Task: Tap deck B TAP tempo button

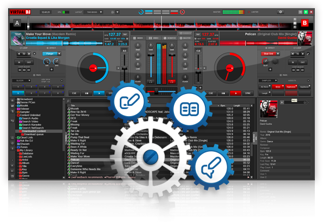Action: [x=198, y=34]
